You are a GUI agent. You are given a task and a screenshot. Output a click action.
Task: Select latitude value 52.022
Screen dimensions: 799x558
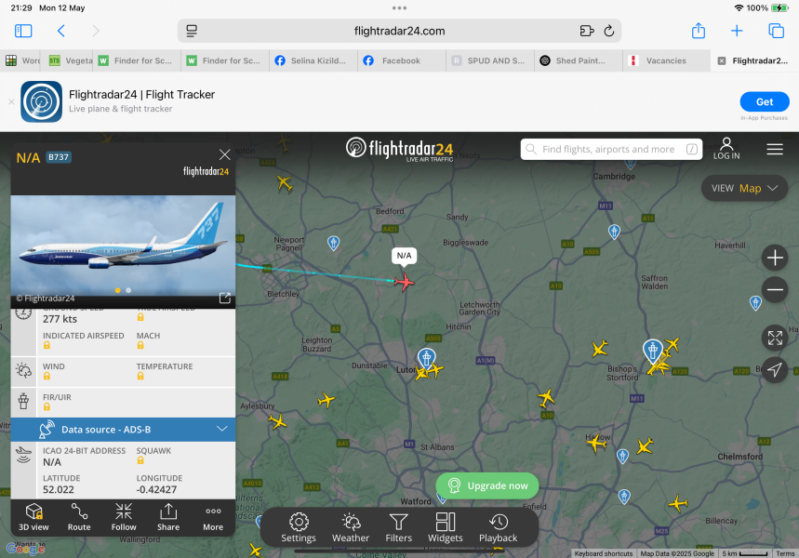(x=58, y=490)
